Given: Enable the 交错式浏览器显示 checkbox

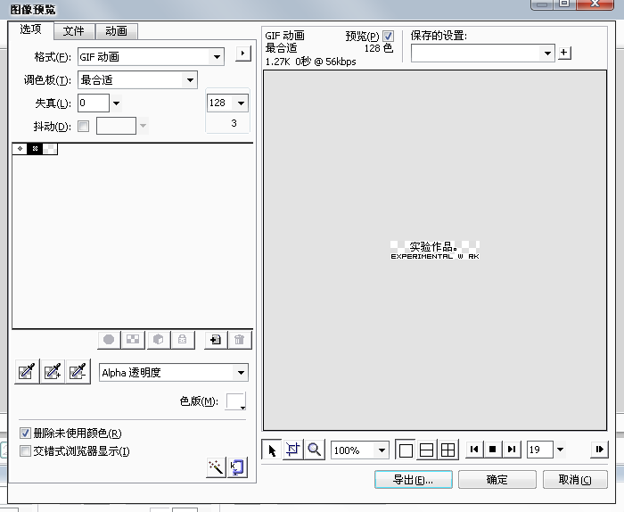Looking at the screenshot, I should 25,451.
